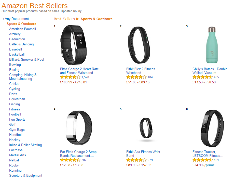Select the Fishing category

click(x=14, y=104)
